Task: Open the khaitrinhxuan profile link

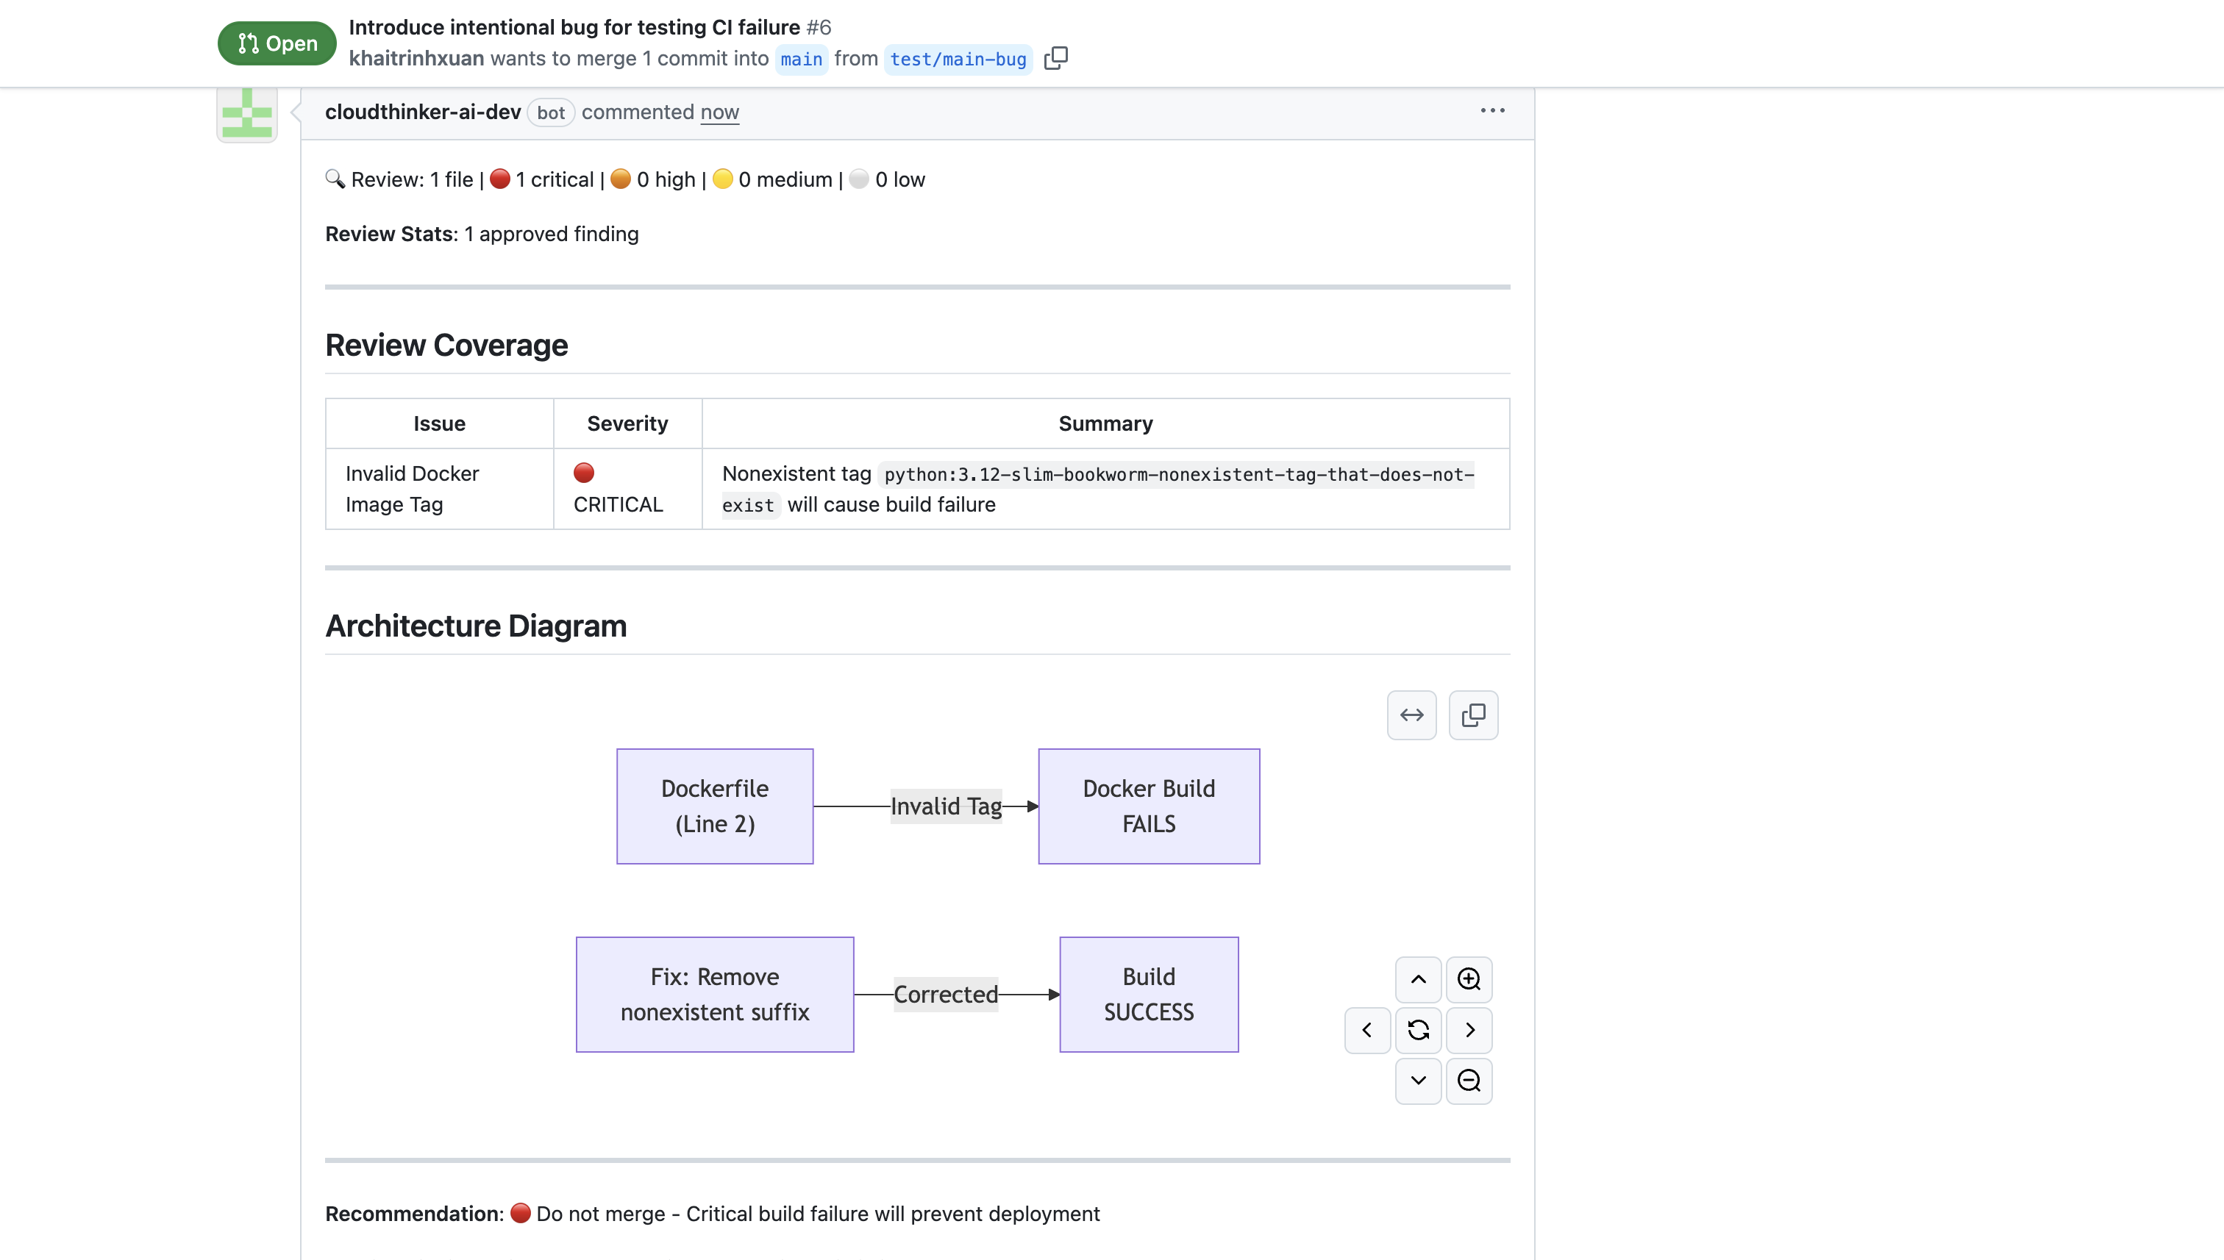Action: tap(416, 58)
